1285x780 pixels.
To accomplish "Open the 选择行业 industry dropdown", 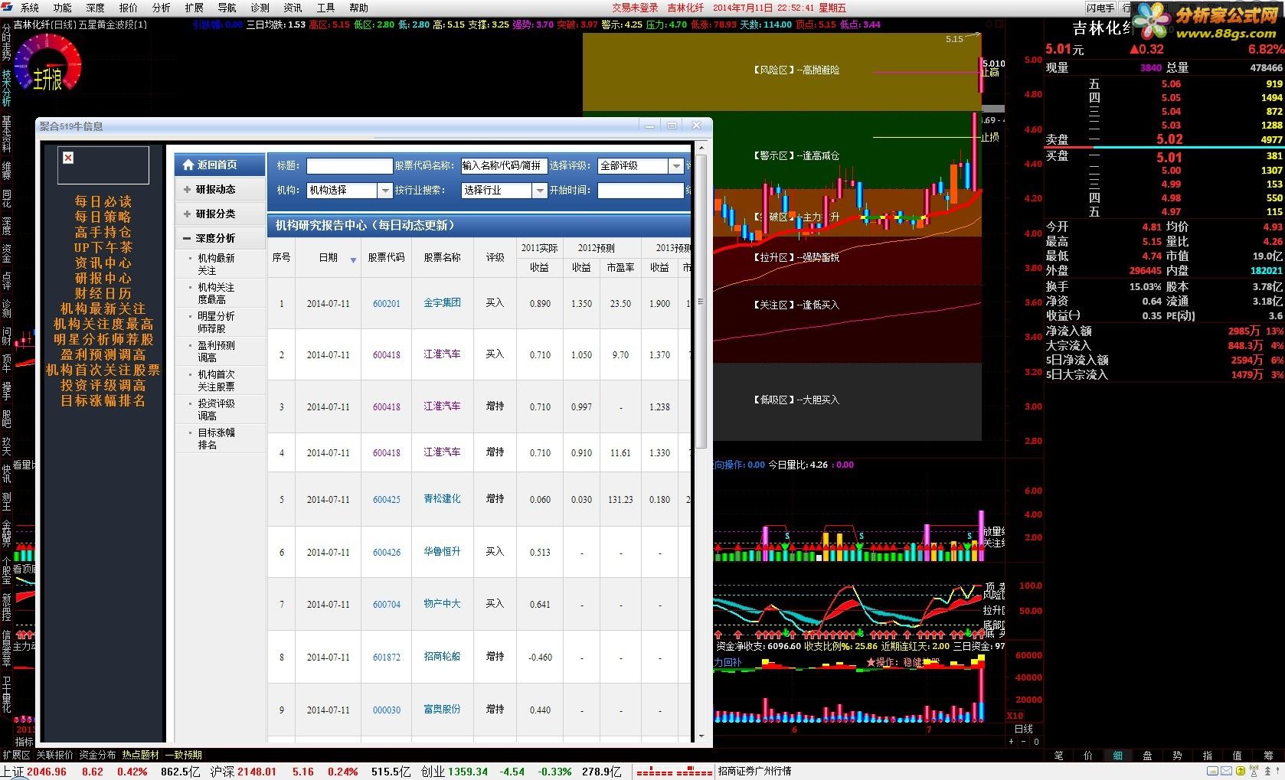I will point(504,190).
